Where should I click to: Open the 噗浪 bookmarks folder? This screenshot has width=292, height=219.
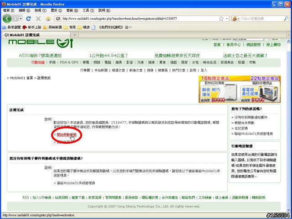click(83, 27)
